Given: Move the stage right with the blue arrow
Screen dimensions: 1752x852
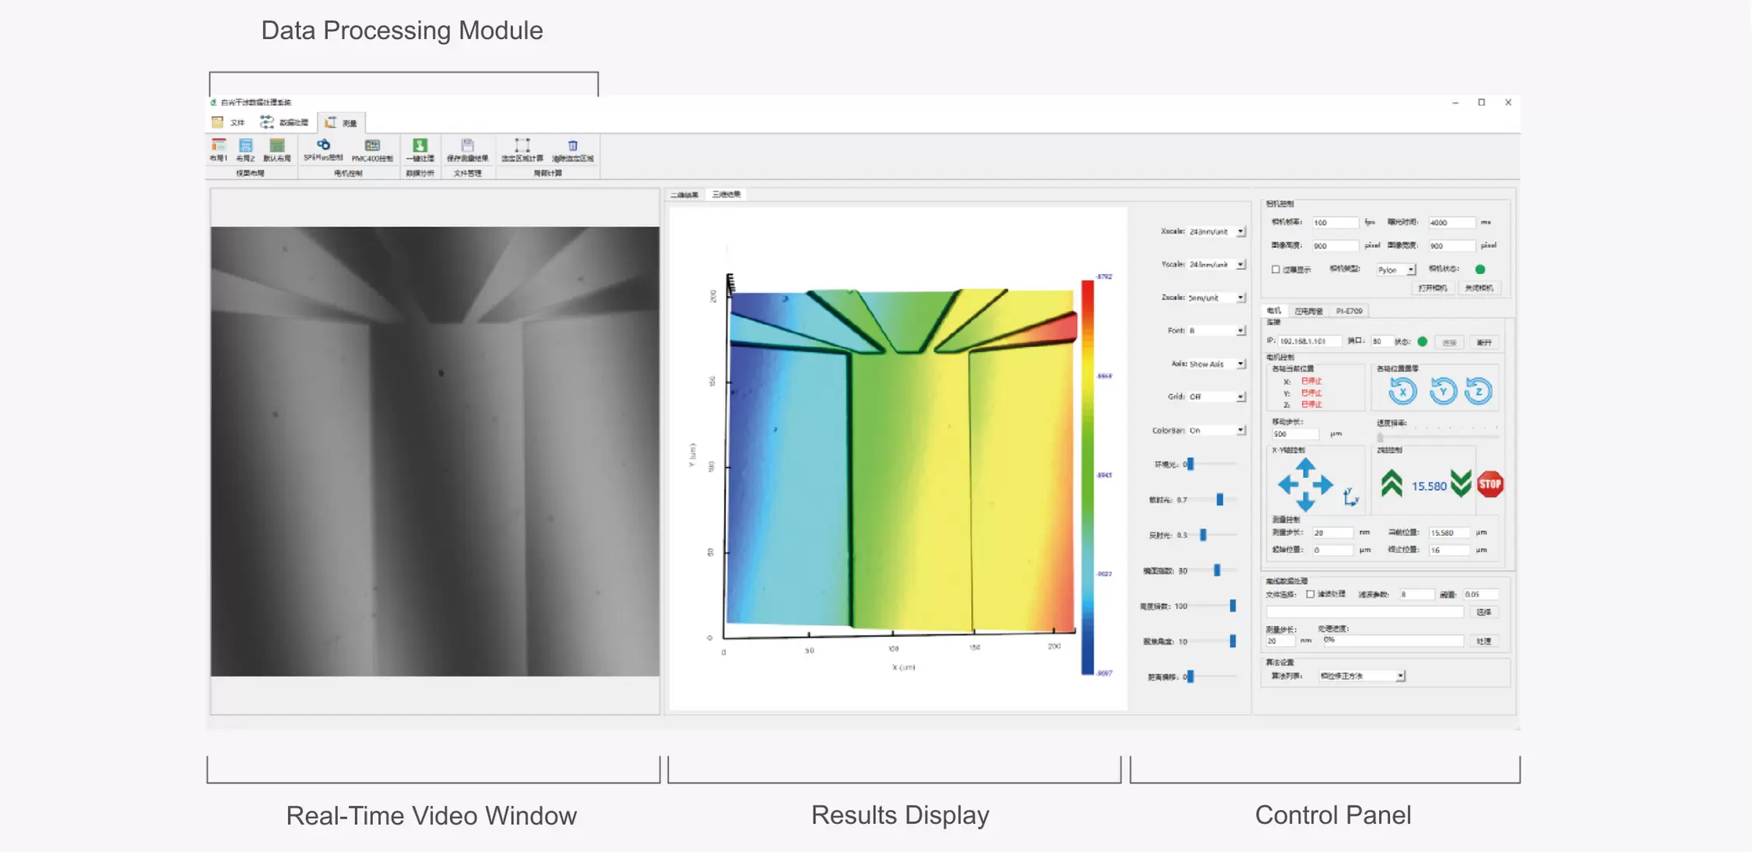Looking at the screenshot, I should pos(1325,484).
